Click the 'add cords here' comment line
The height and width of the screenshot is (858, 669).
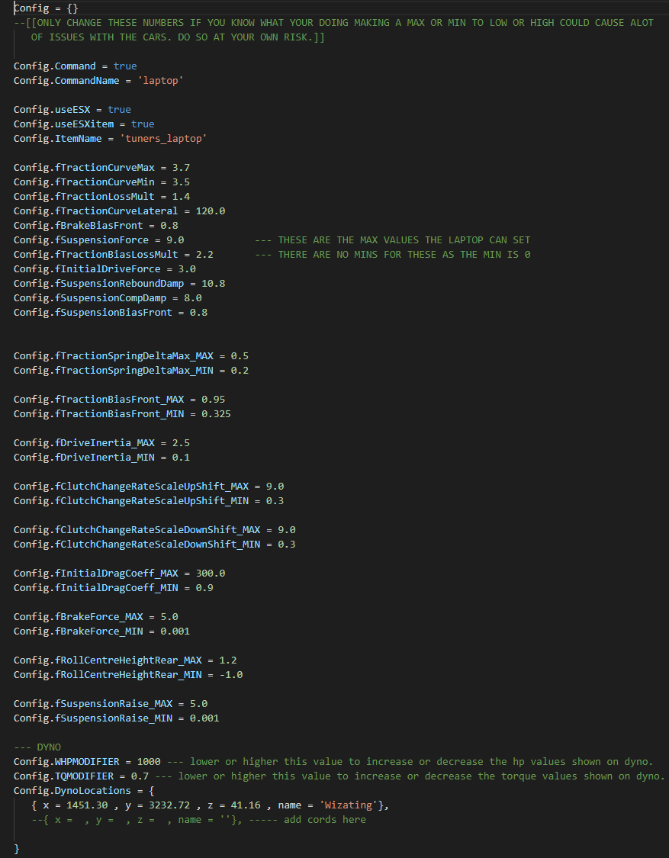coord(199,820)
